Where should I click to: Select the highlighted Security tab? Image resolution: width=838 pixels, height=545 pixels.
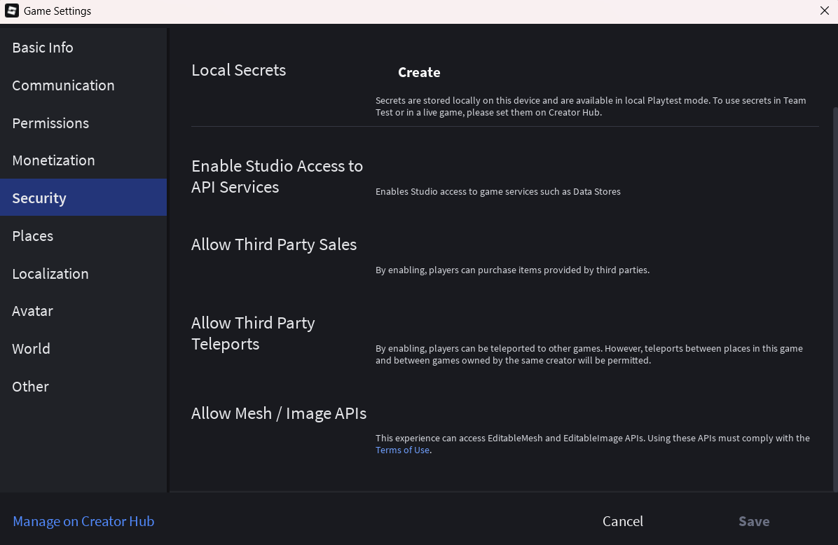83,198
